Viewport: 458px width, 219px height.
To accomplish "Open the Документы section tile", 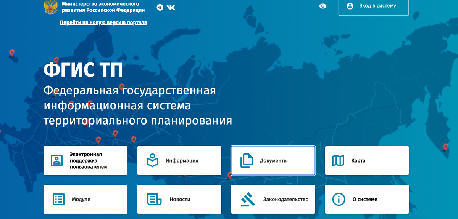I will pos(273,161).
